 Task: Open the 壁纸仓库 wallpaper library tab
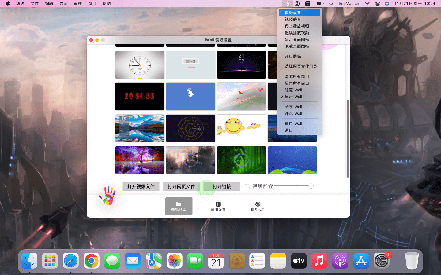pos(179,206)
